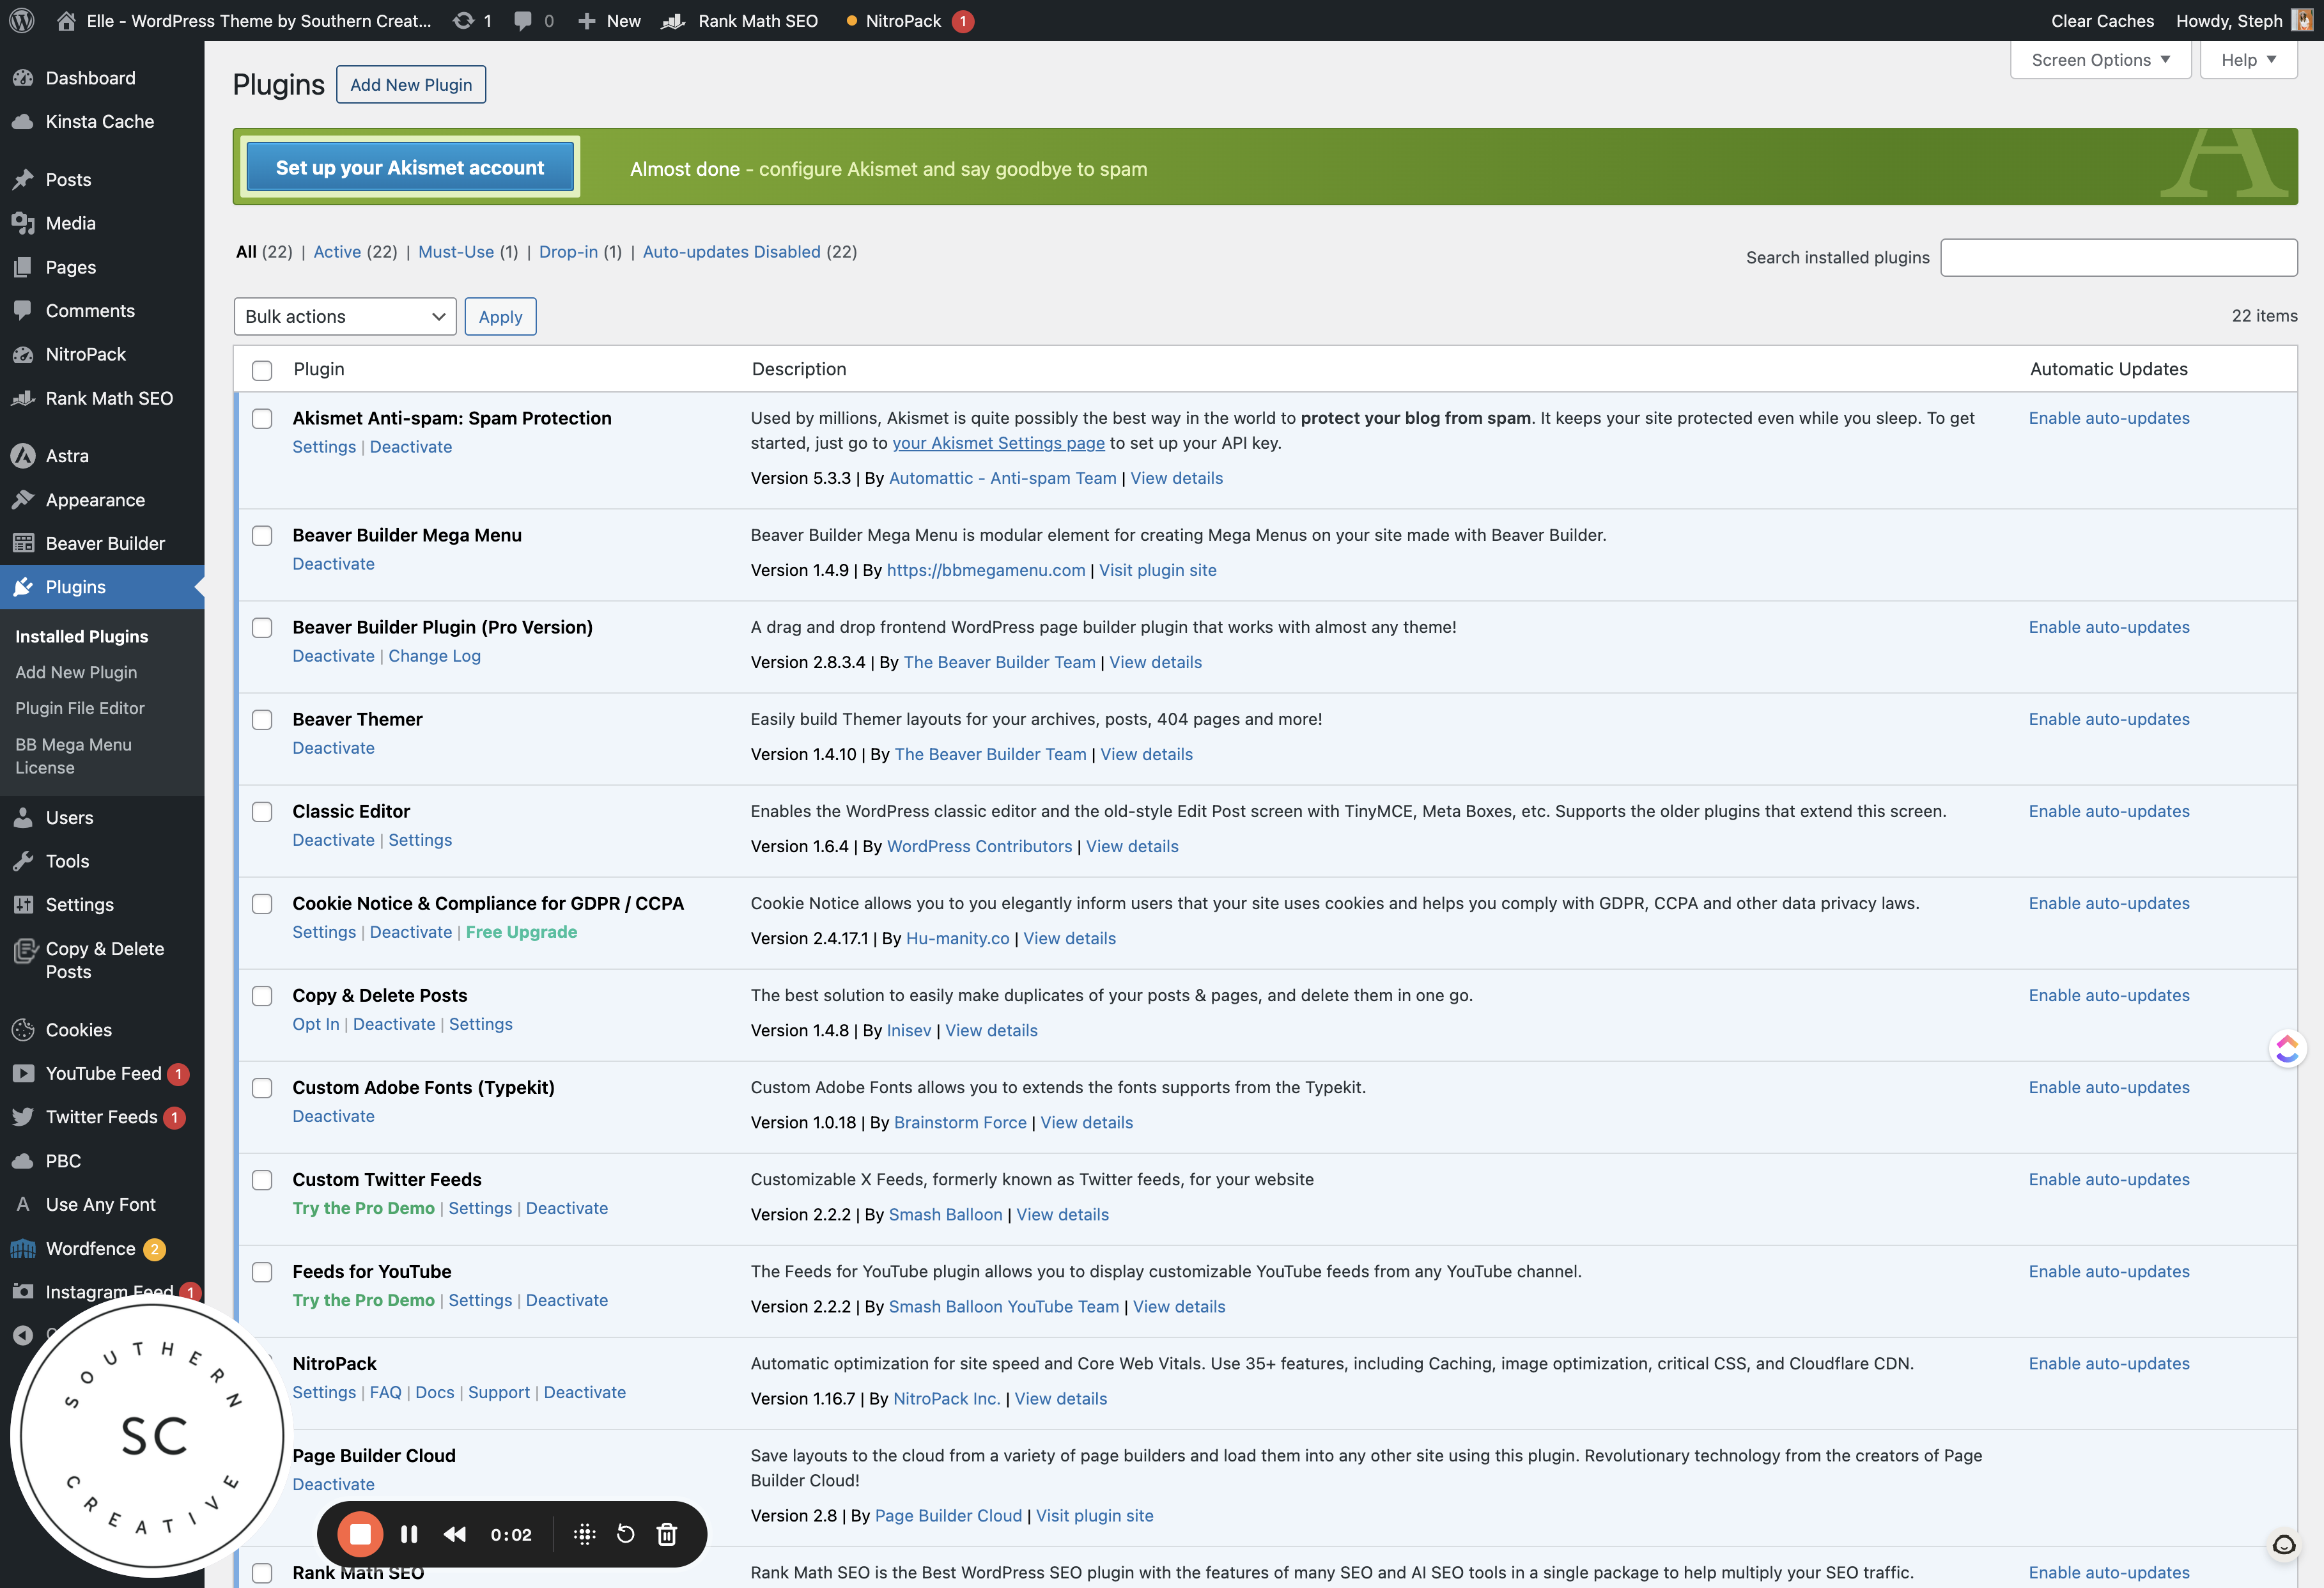The width and height of the screenshot is (2324, 1588).
Task: Tick the select-all plugins checkbox in header
Action: (262, 370)
